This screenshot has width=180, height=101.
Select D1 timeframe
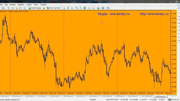pos(179,34)
